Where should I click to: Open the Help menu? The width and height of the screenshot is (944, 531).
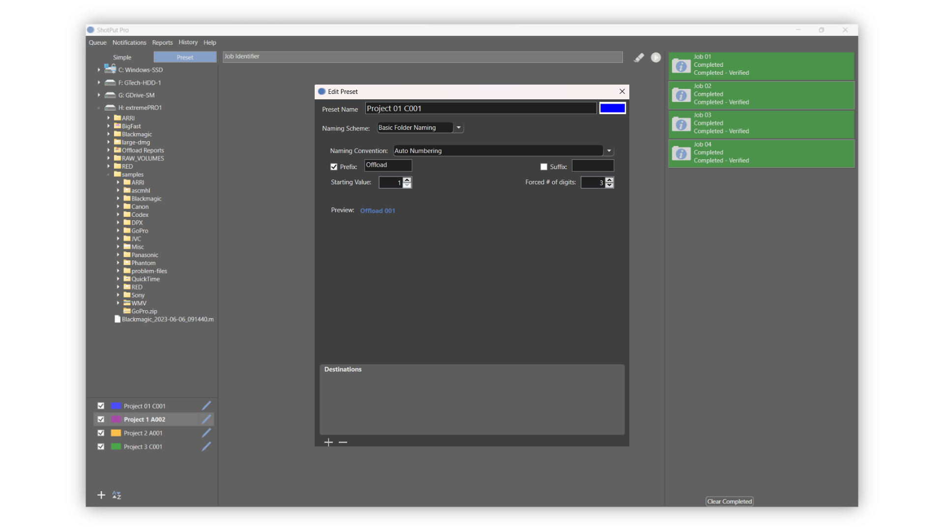[x=210, y=43]
